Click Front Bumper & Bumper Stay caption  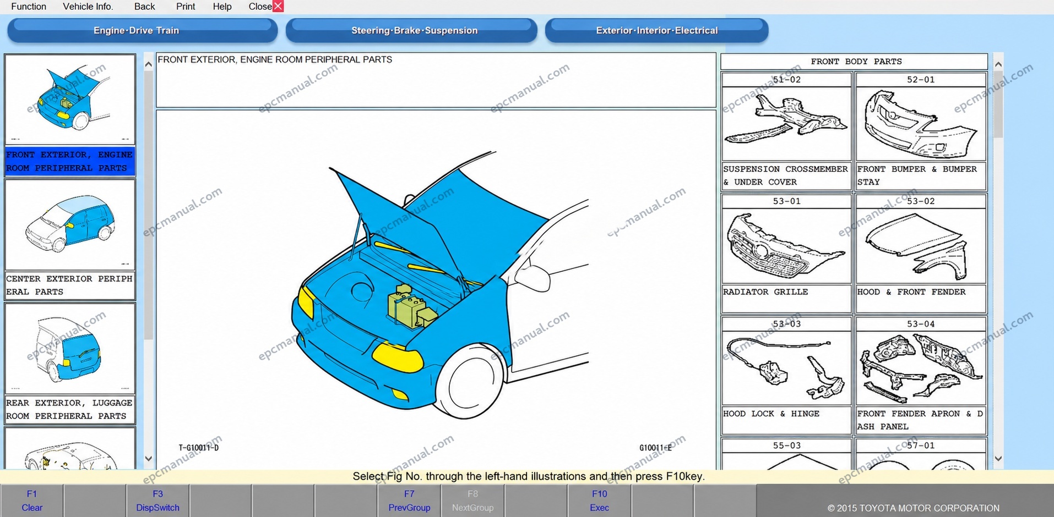coord(921,175)
